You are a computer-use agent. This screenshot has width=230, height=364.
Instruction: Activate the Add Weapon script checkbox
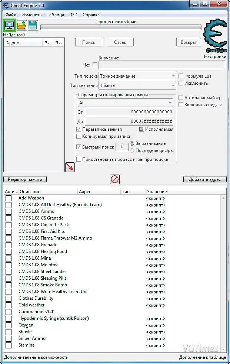tap(9, 198)
